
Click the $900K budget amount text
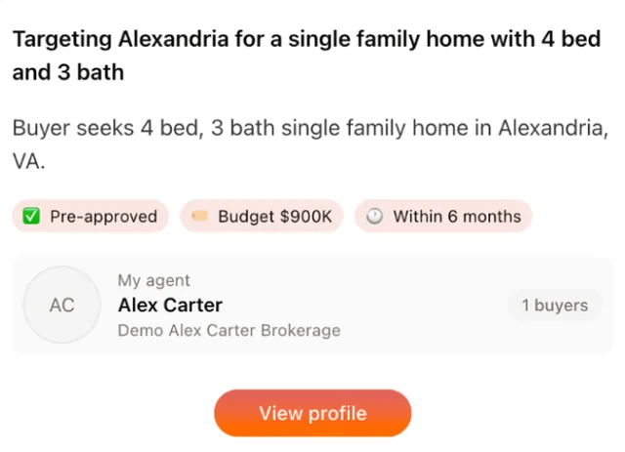pos(306,217)
